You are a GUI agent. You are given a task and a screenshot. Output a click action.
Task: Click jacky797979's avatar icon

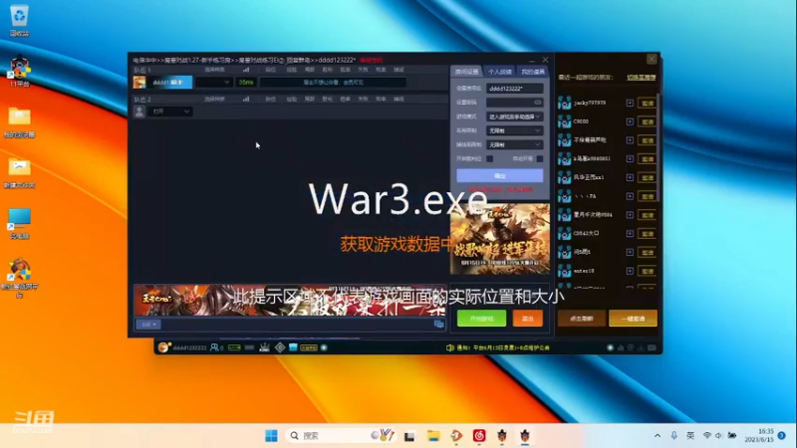(564, 103)
